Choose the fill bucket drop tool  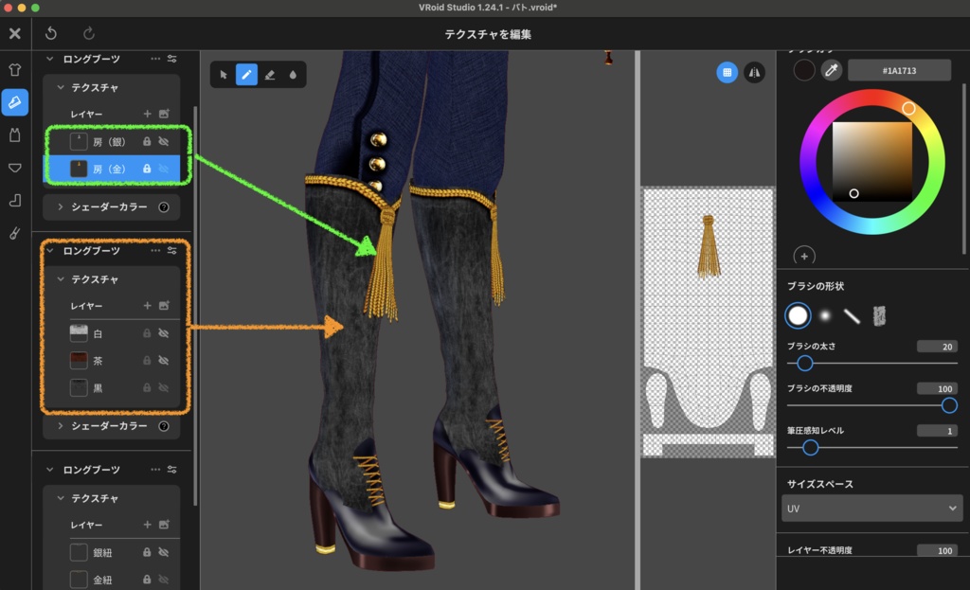tap(293, 75)
